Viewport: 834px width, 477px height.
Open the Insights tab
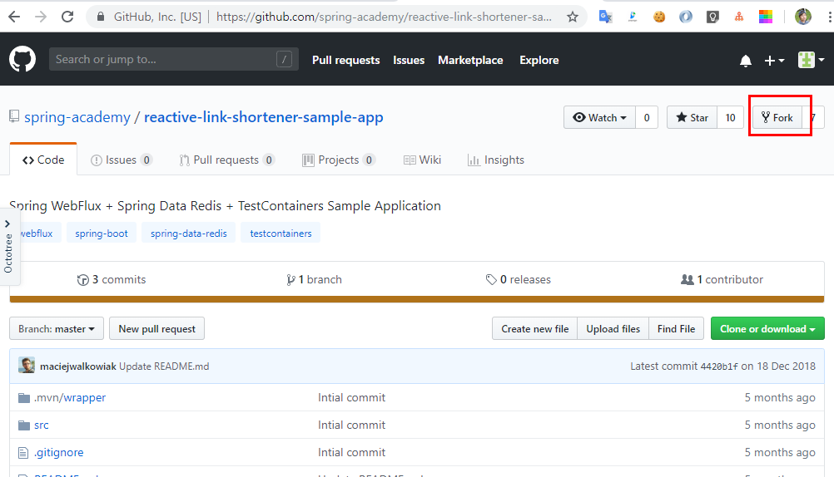(496, 160)
